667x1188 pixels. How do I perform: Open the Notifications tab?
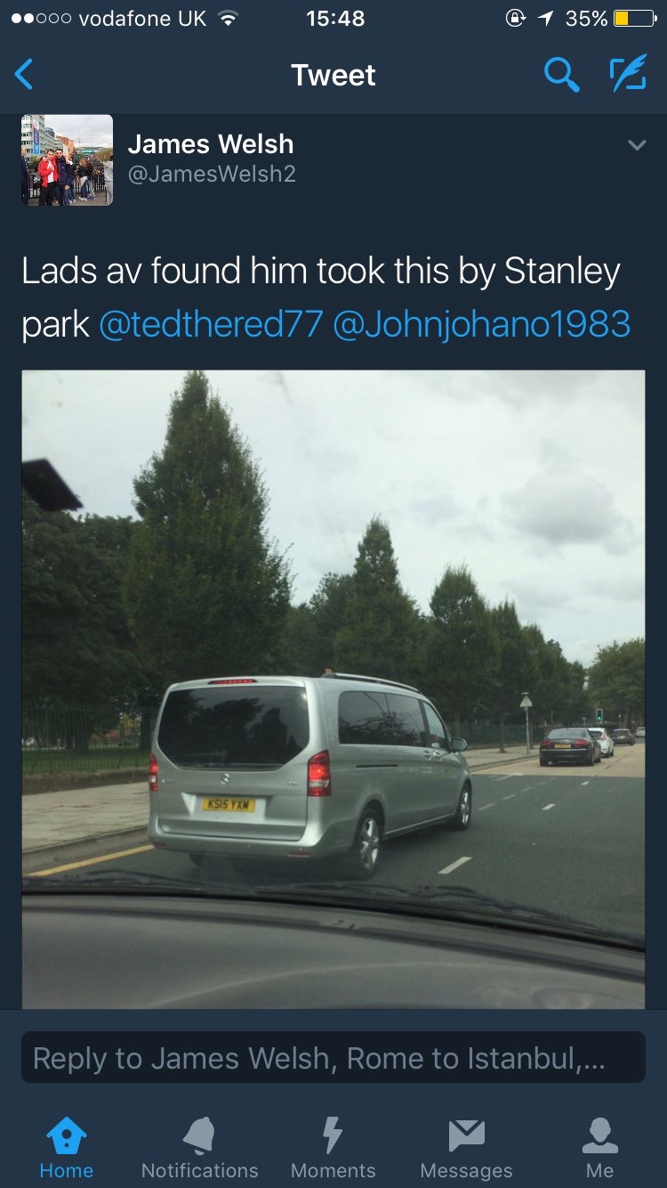200,1149
